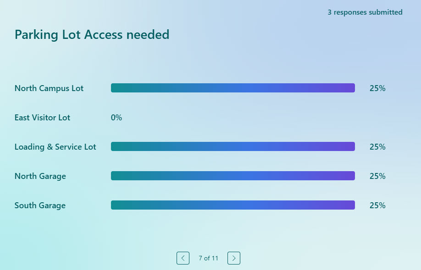
Task: Click the 0% value for East Visitor Lot
Action: [x=116, y=118]
